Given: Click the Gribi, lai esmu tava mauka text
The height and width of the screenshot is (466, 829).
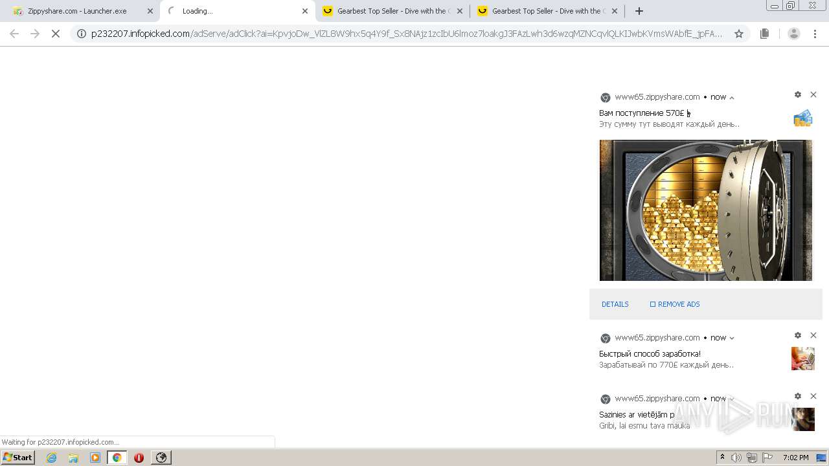Looking at the screenshot, I should coord(644,426).
